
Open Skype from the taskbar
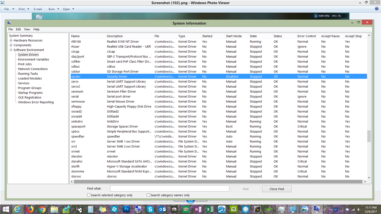coord(150,209)
